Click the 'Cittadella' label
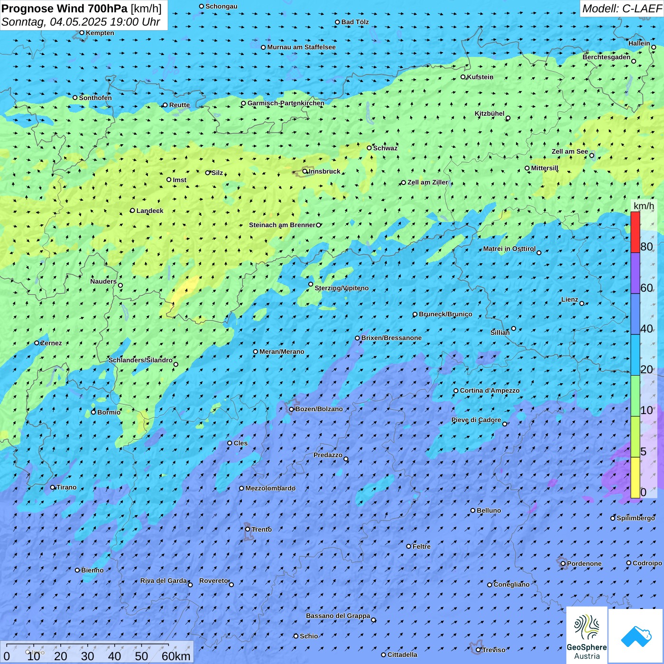This screenshot has width=664, height=664. [402, 655]
